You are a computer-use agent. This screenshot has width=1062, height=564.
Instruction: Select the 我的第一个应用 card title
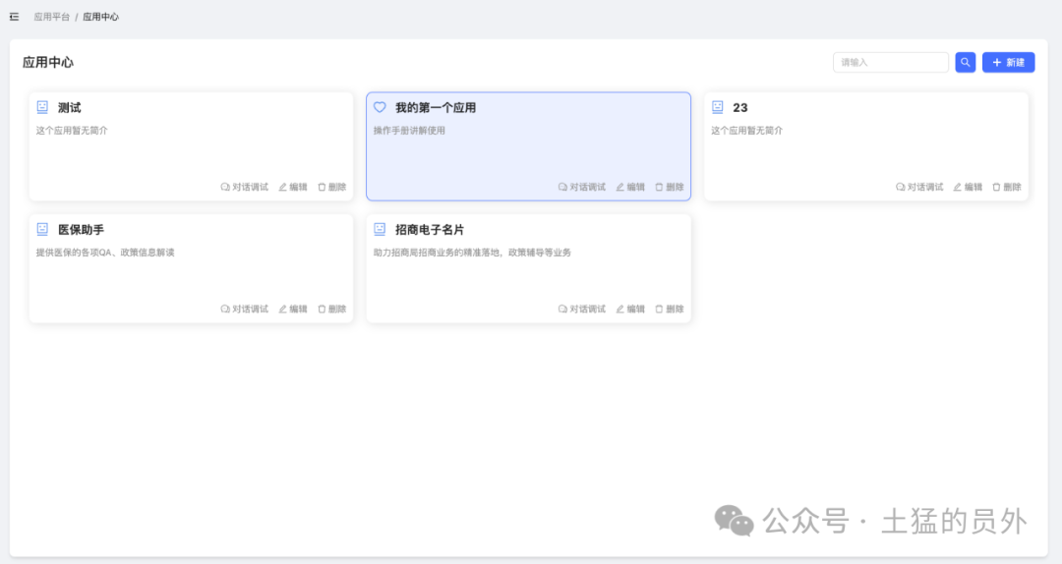click(x=436, y=108)
